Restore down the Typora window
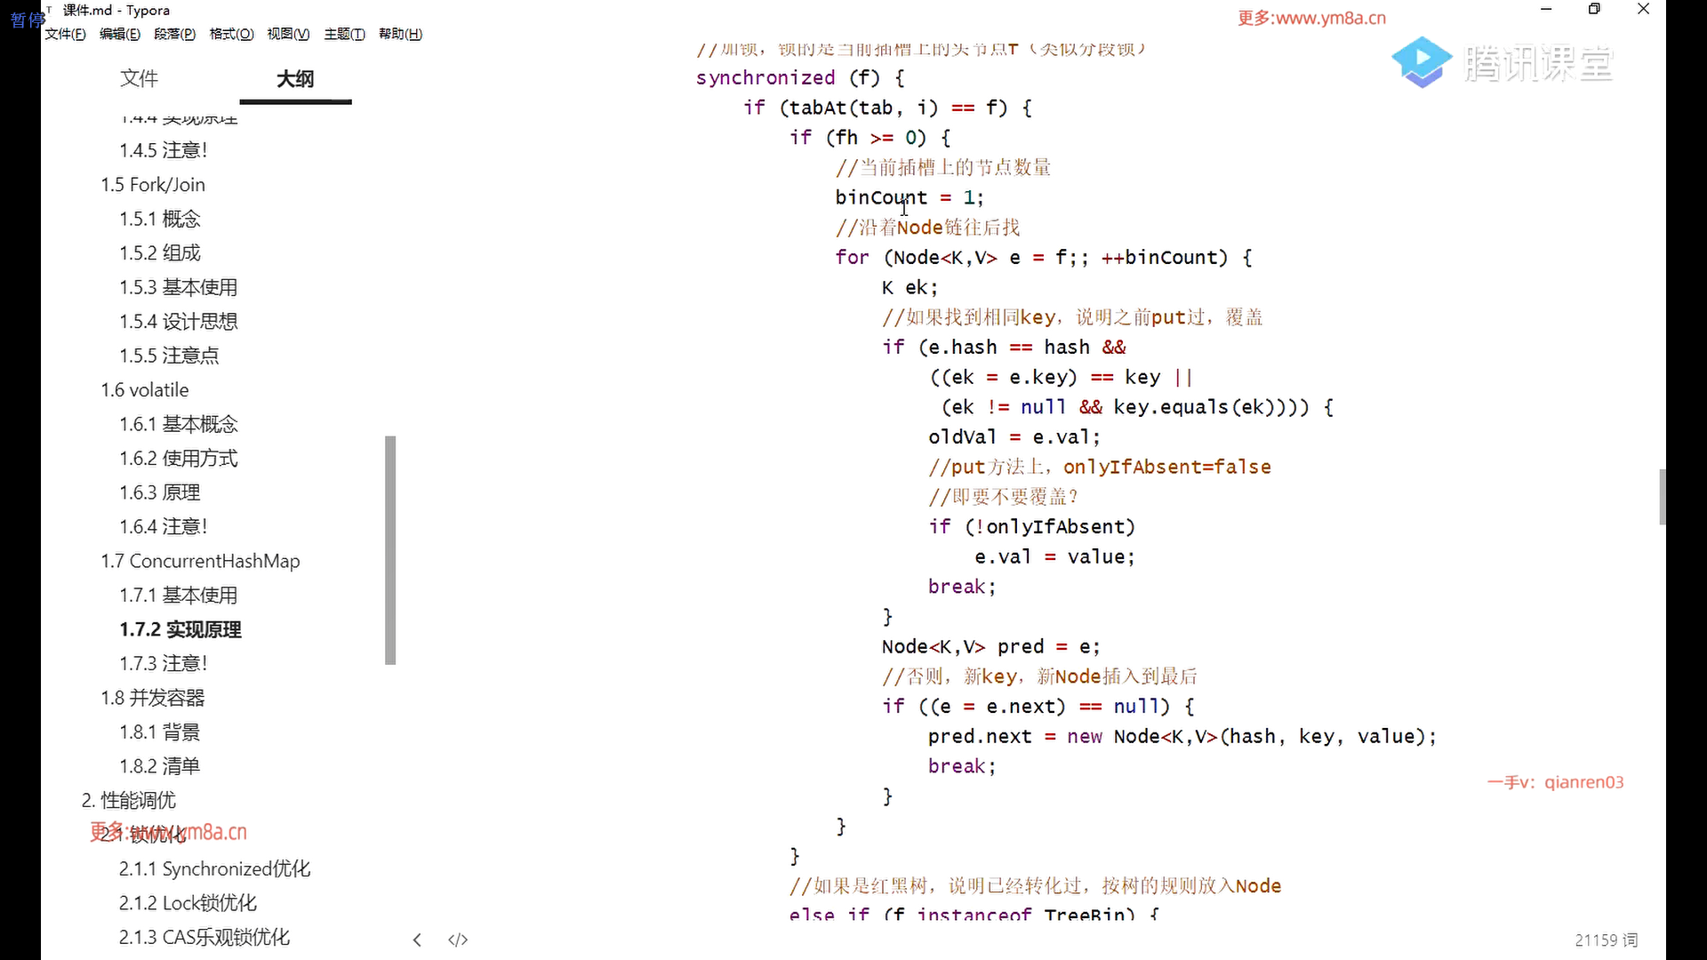 tap(1594, 10)
